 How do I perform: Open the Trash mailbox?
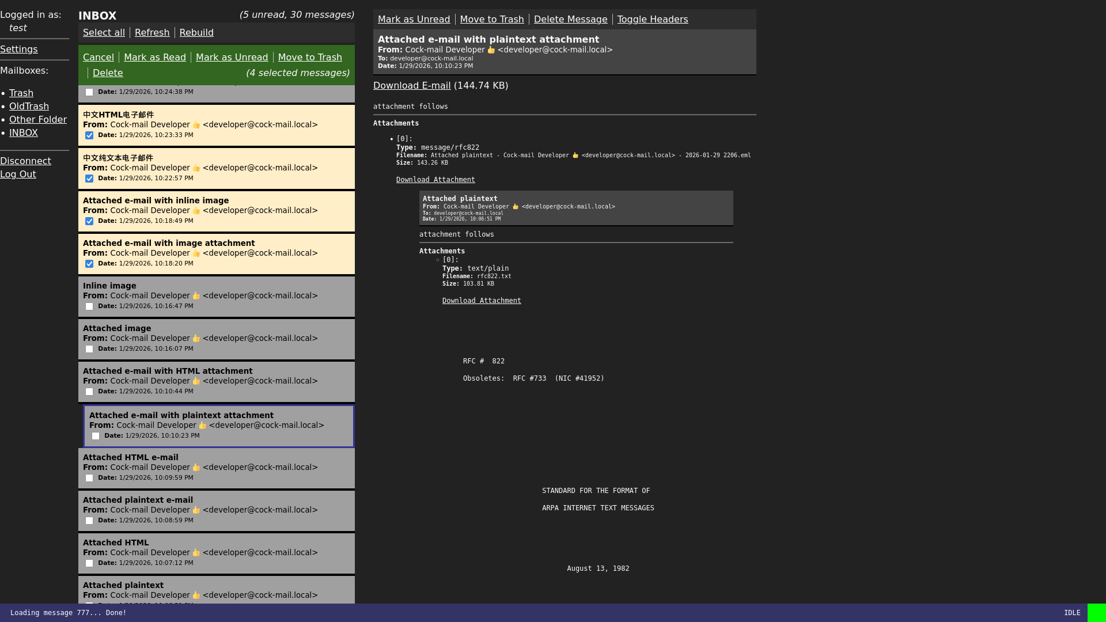pyautogui.click(x=21, y=93)
